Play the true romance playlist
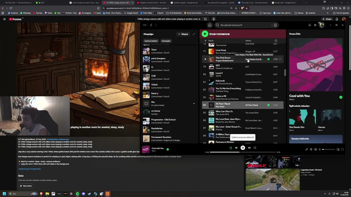This screenshot has height=197, width=351. pyautogui.click(x=205, y=34)
